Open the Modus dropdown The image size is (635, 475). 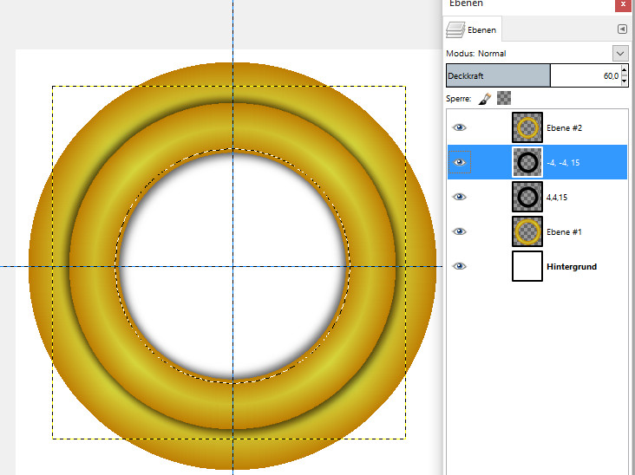[x=620, y=53]
